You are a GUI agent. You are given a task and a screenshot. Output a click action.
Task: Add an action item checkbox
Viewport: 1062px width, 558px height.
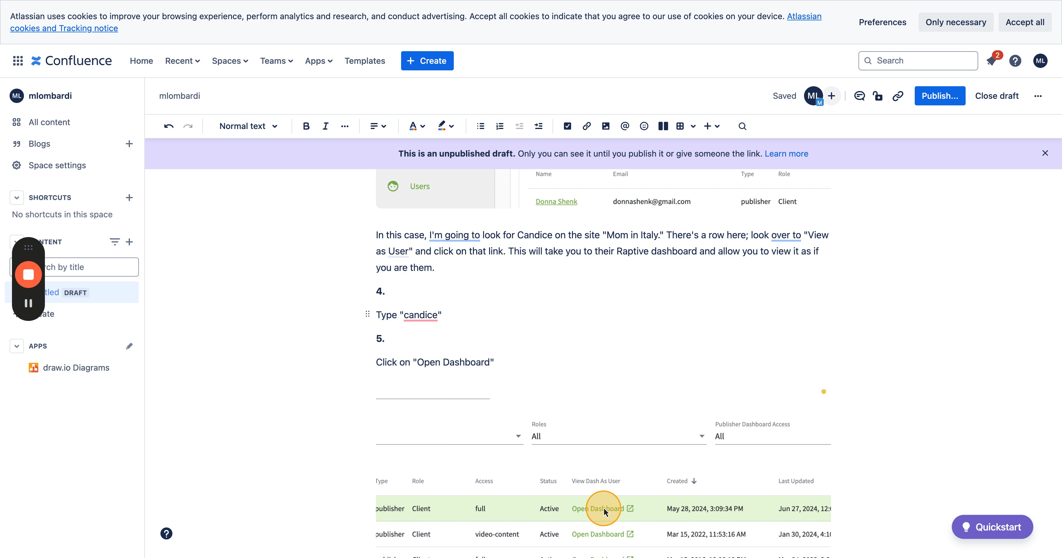coord(567,126)
